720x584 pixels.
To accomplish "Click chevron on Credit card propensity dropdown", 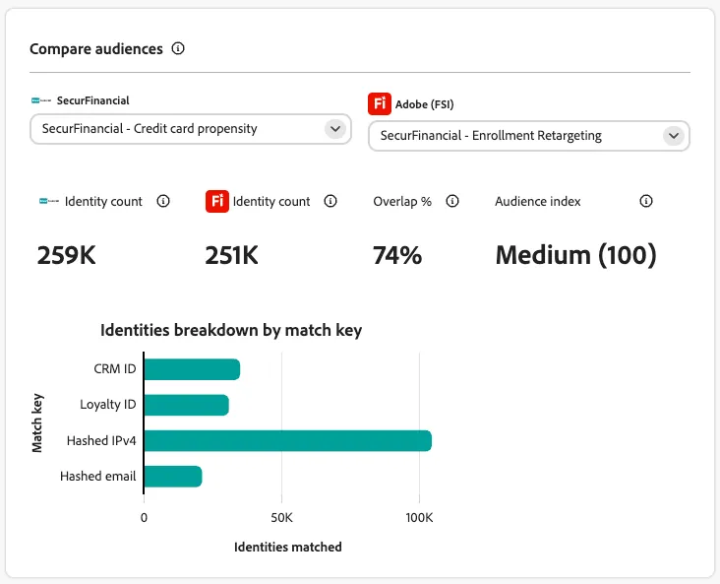I will tap(335, 129).
